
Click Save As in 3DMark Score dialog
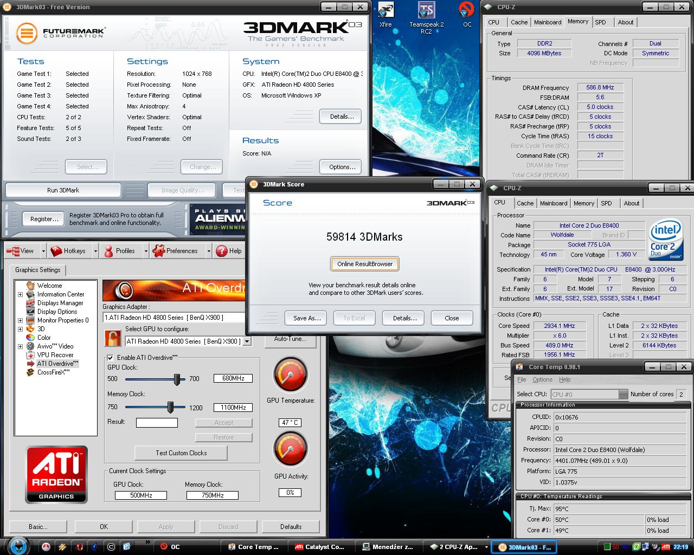[307, 318]
